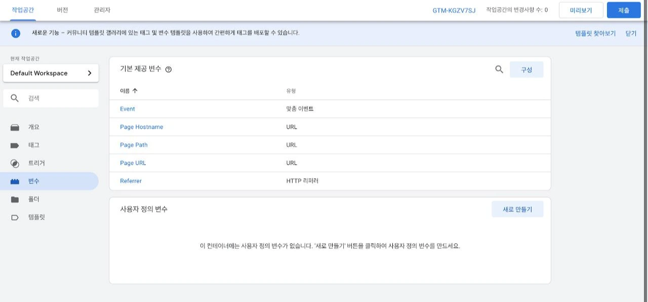The height and width of the screenshot is (302, 648).
Task: Click the 제출 button
Action: (x=624, y=10)
